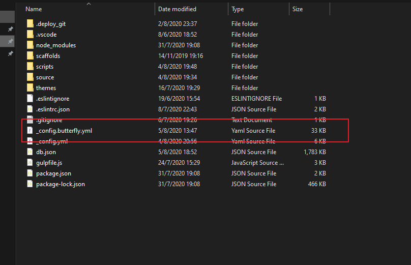The height and width of the screenshot is (265, 411).
Task: Click the first pin icon in sidebar
Action: (10, 30)
